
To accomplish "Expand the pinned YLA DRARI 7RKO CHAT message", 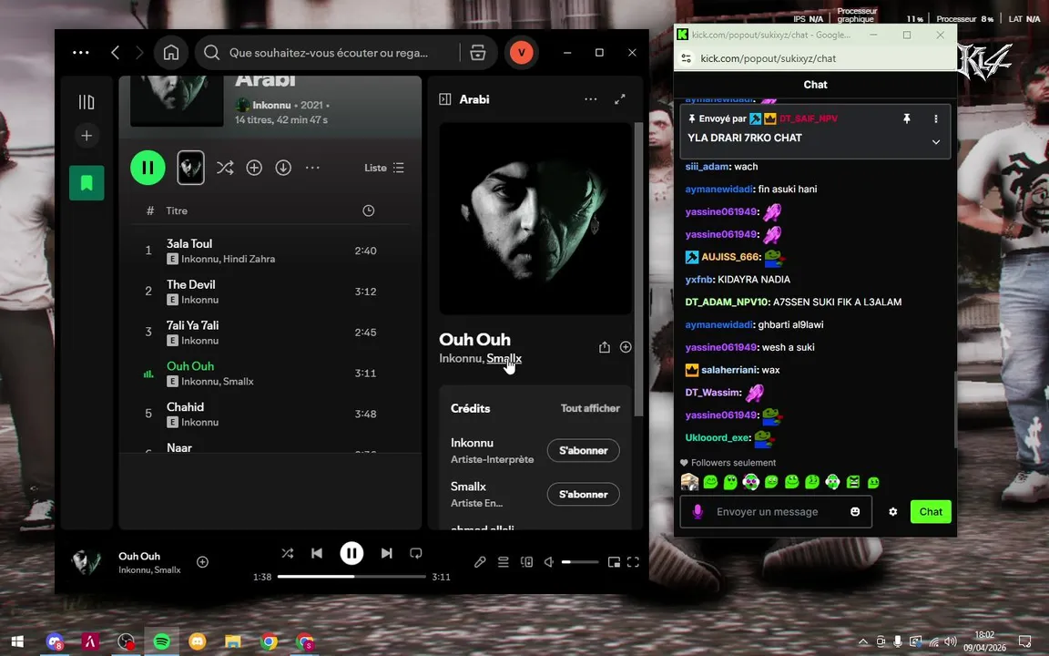I will [x=936, y=142].
